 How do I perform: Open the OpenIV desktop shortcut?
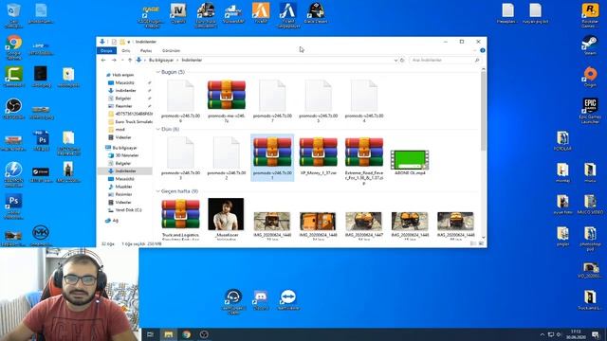tap(178, 13)
